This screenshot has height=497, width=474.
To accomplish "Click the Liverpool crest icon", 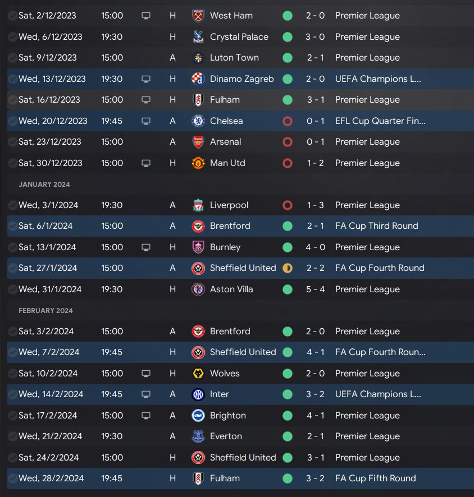I will (198, 205).
